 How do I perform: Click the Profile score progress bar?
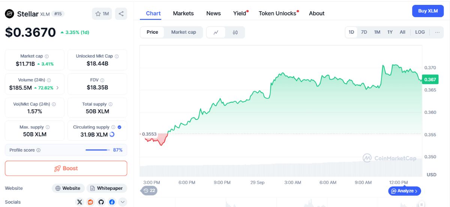(x=97, y=150)
